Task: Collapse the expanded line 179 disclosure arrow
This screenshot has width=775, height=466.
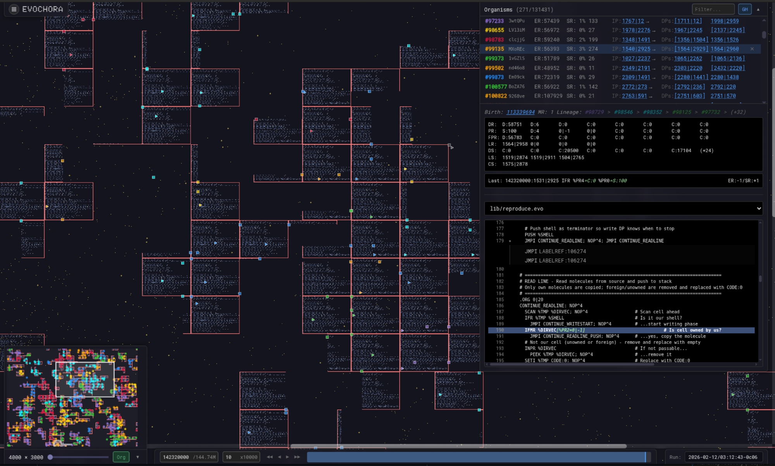Action: coord(510,241)
